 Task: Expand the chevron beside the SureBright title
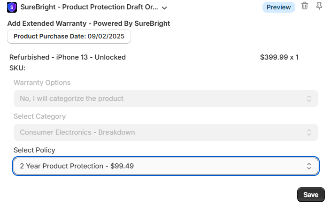coord(164,8)
